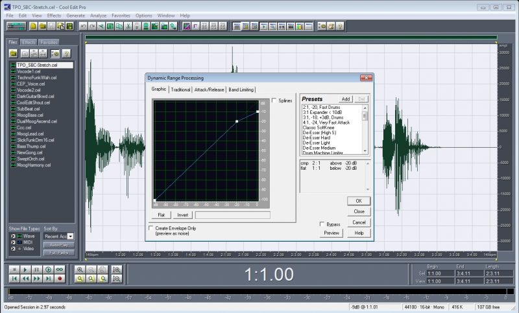Viewport: 519px width, 313px height.
Task: Select MoogBass.cel in the file list
Action: (30, 115)
